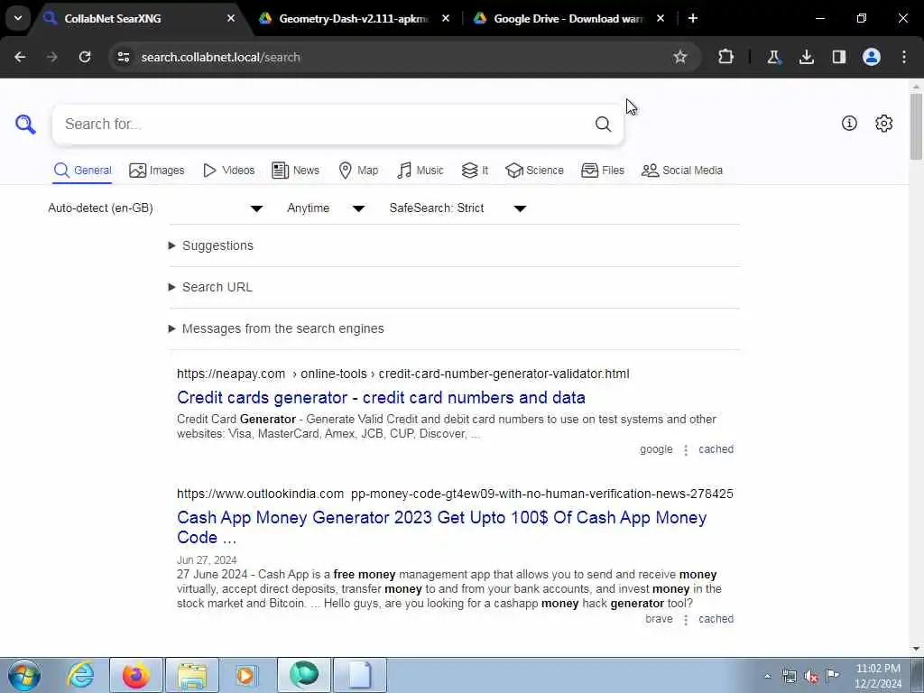The image size is (924, 693).
Task: Switch to the Geometry-Dash-v2.111 tab
Action: (x=353, y=18)
